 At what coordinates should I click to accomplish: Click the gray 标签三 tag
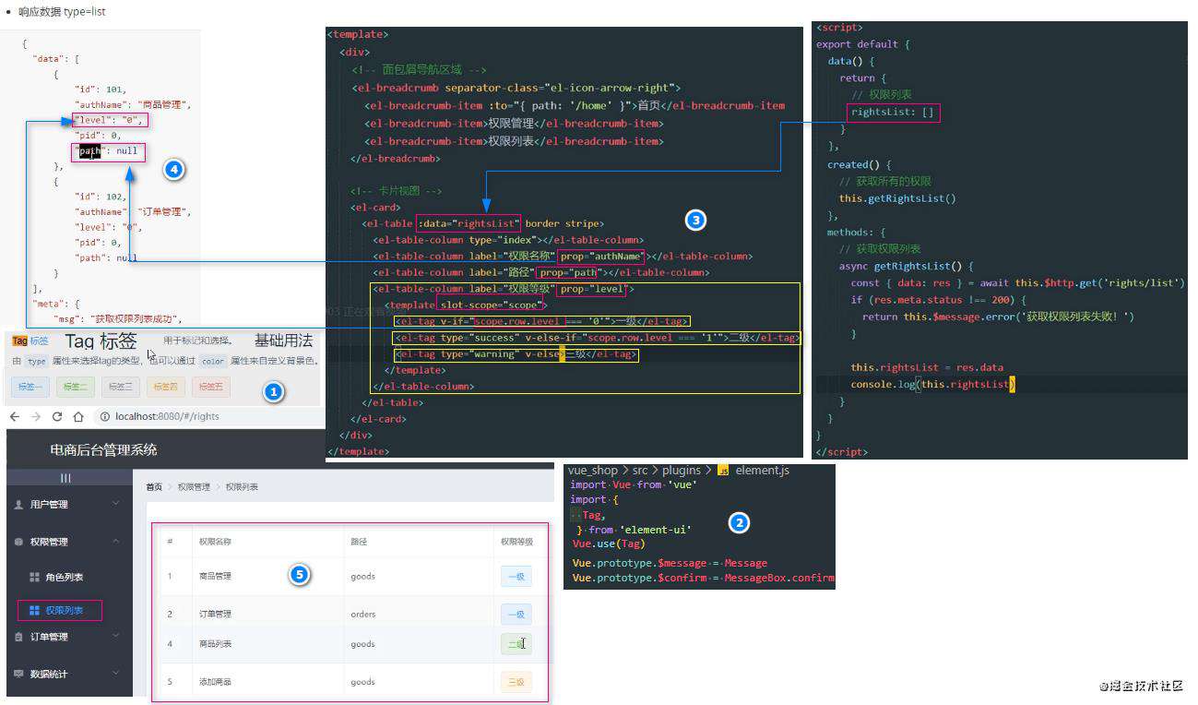pyautogui.click(x=120, y=387)
